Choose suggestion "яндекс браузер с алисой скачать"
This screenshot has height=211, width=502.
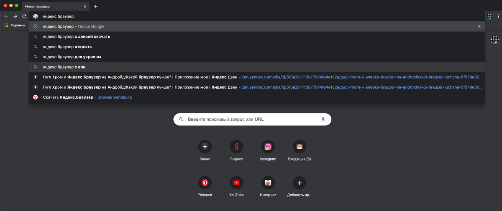coord(257,36)
